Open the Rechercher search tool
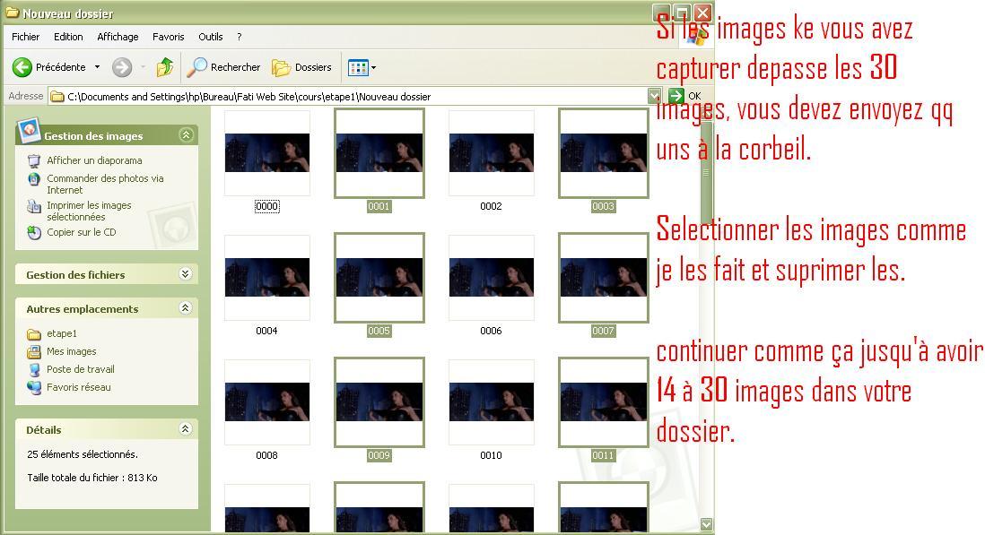This screenshot has height=535, width=985. [x=223, y=67]
